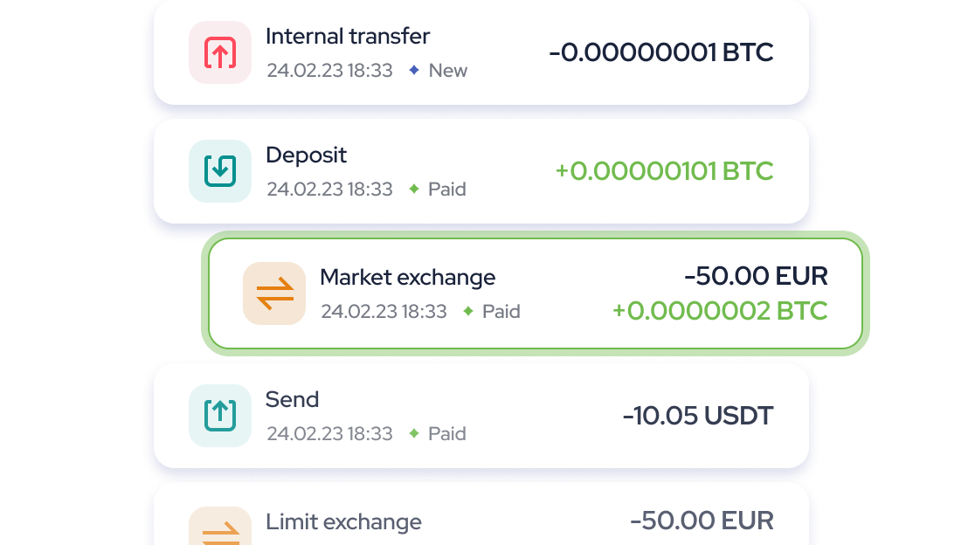Click the green Paid diamond on Send

coord(414,434)
